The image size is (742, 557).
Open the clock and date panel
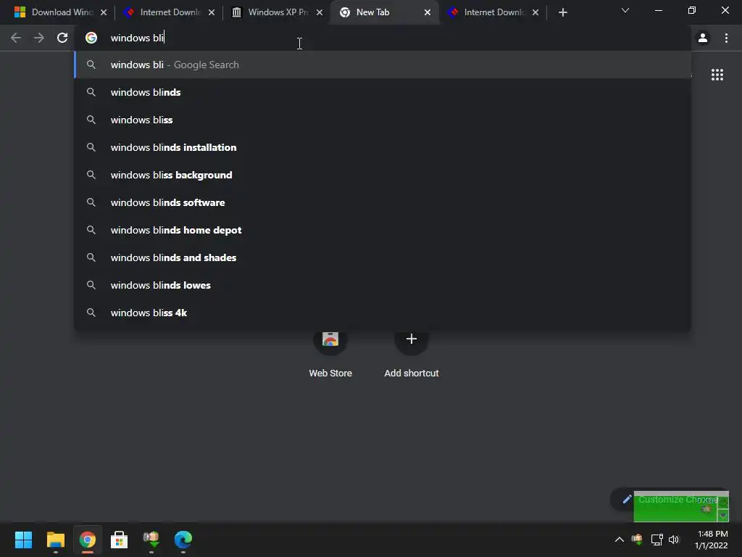coord(712,540)
